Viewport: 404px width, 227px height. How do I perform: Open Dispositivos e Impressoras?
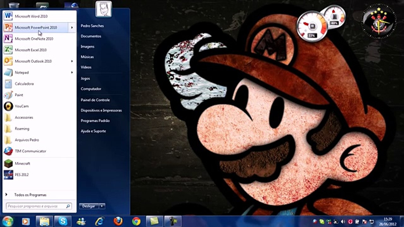101,110
